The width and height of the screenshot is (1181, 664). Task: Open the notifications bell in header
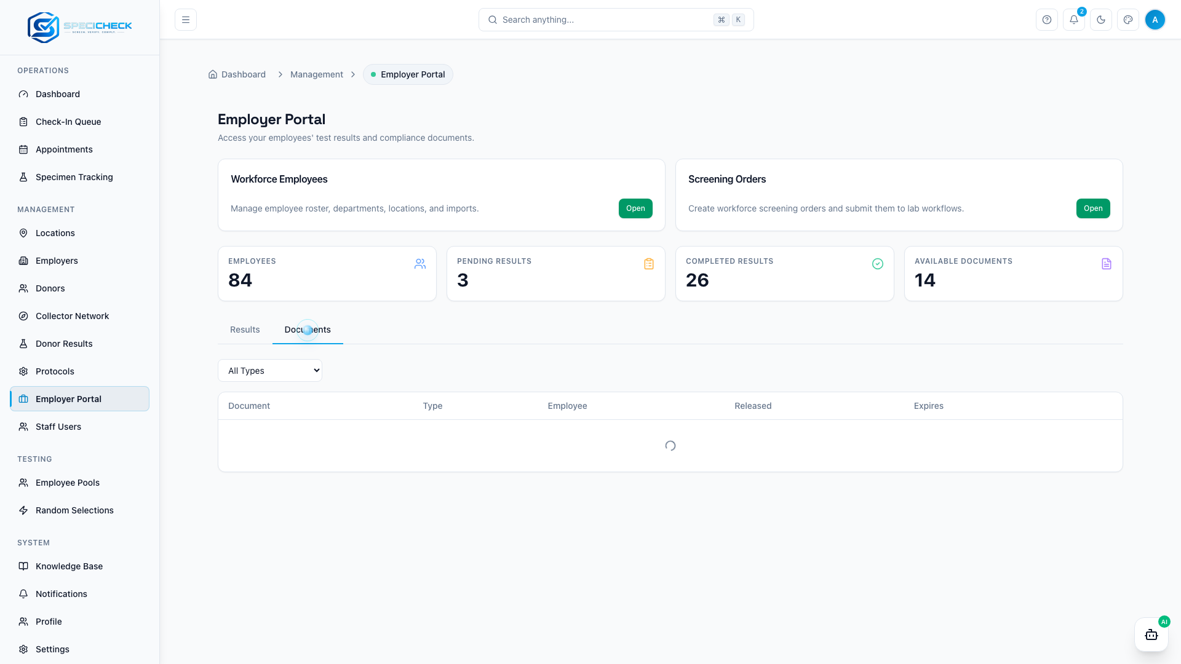(x=1074, y=20)
